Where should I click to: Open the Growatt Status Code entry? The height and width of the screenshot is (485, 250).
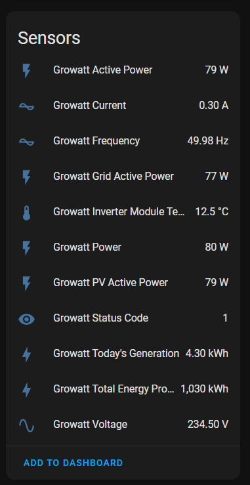[123, 318]
